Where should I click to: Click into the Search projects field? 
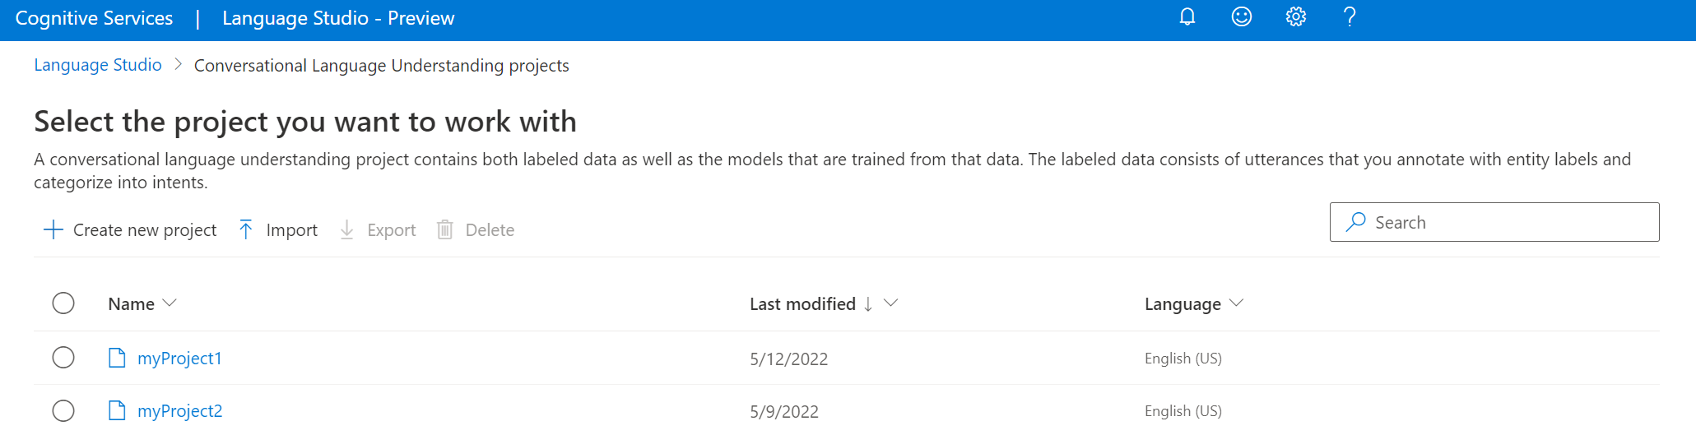pyautogui.click(x=1494, y=222)
